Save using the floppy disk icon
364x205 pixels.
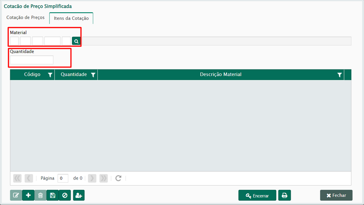click(x=52, y=195)
